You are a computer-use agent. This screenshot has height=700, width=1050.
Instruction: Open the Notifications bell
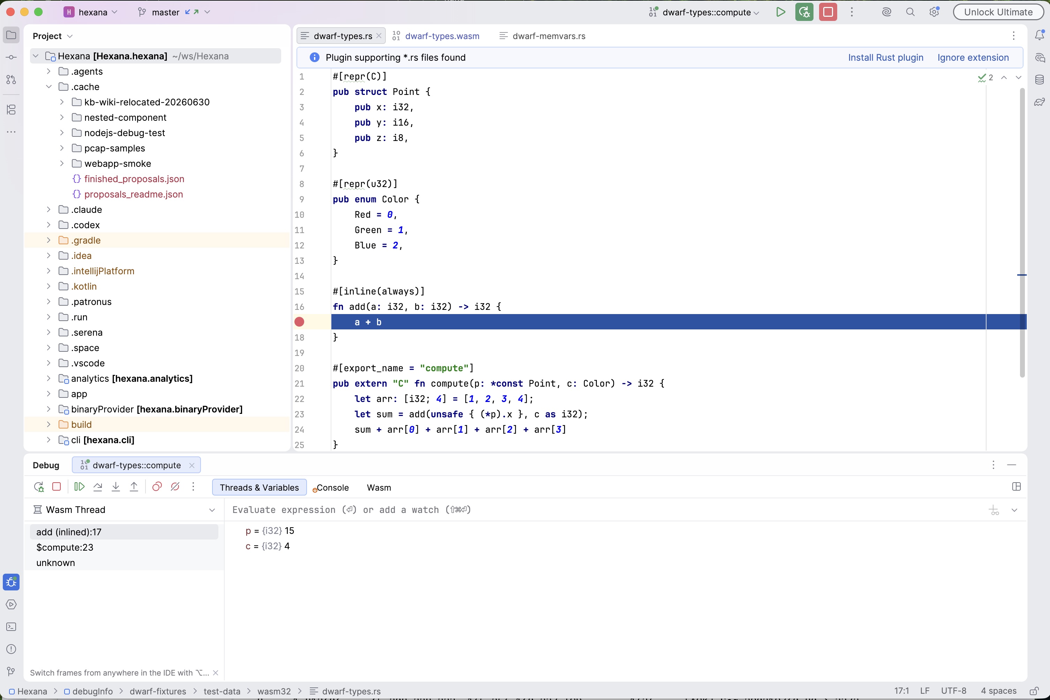click(1039, 35)
